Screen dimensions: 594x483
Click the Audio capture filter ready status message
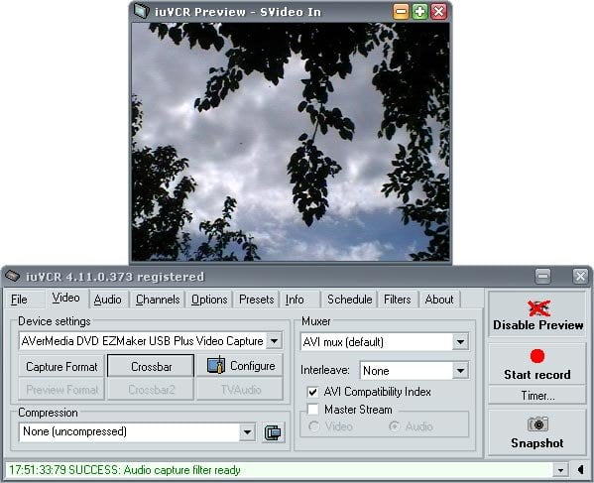[x=125, y=470]
